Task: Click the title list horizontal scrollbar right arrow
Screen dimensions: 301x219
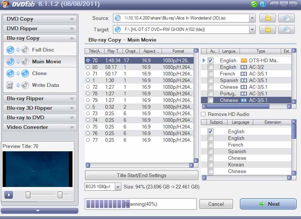Action: 191,165
